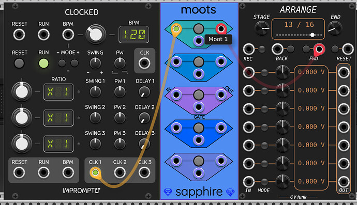Click the Moot 1 gate jack

point(199,41)
